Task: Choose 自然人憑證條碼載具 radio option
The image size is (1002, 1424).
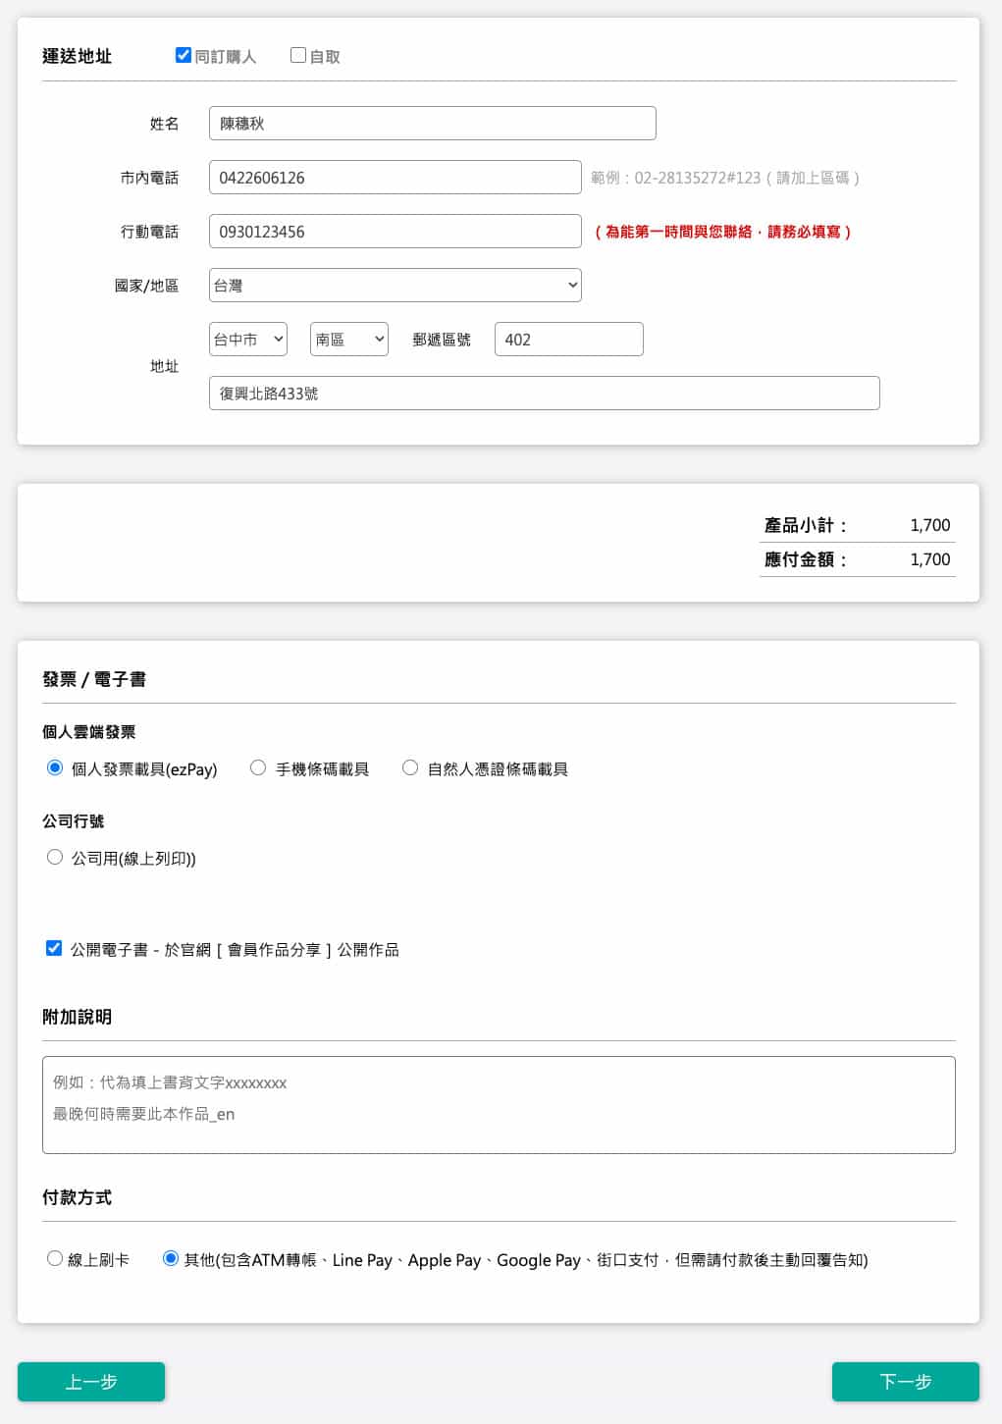Action: 410,767
